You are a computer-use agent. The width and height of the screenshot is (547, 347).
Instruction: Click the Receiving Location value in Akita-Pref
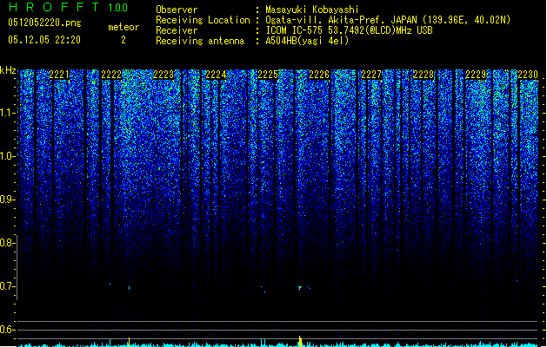coord(388,20)
